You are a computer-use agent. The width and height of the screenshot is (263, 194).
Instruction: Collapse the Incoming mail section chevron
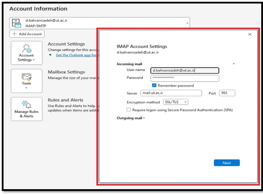point(234,64)
